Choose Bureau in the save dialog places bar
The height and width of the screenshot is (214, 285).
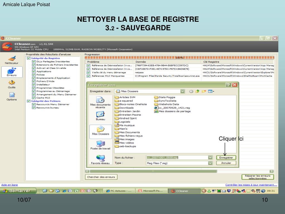pyautogui.click(x=100, y=116)
